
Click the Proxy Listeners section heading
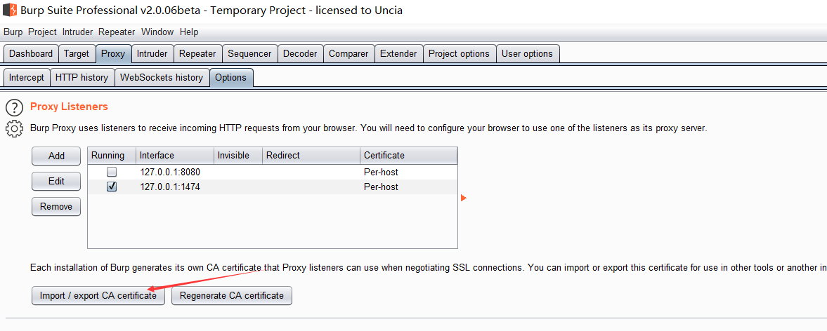[69, 107]
